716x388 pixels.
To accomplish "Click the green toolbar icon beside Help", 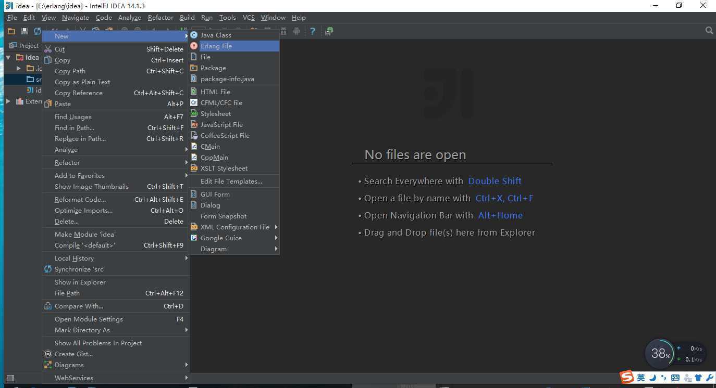I will click(x=329, y=31).
